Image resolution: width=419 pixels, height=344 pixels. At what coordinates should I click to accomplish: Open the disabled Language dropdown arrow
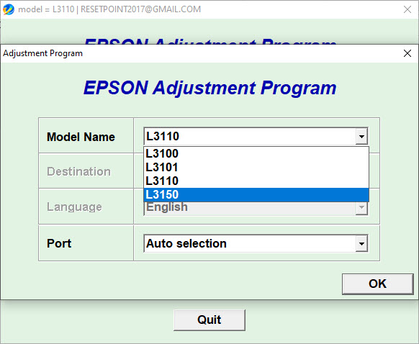[x=361, y=207]
